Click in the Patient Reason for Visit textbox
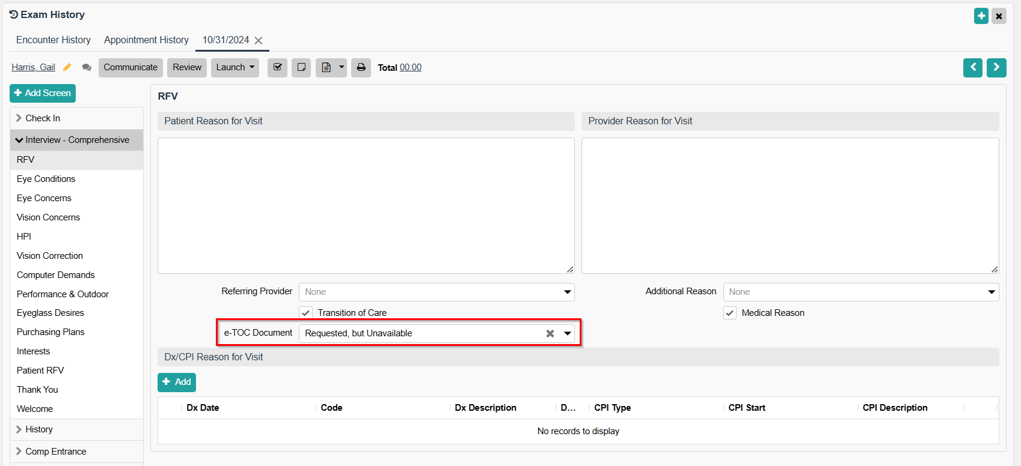Viewport: 1021px width, 466px height. (x=366, y=205)
